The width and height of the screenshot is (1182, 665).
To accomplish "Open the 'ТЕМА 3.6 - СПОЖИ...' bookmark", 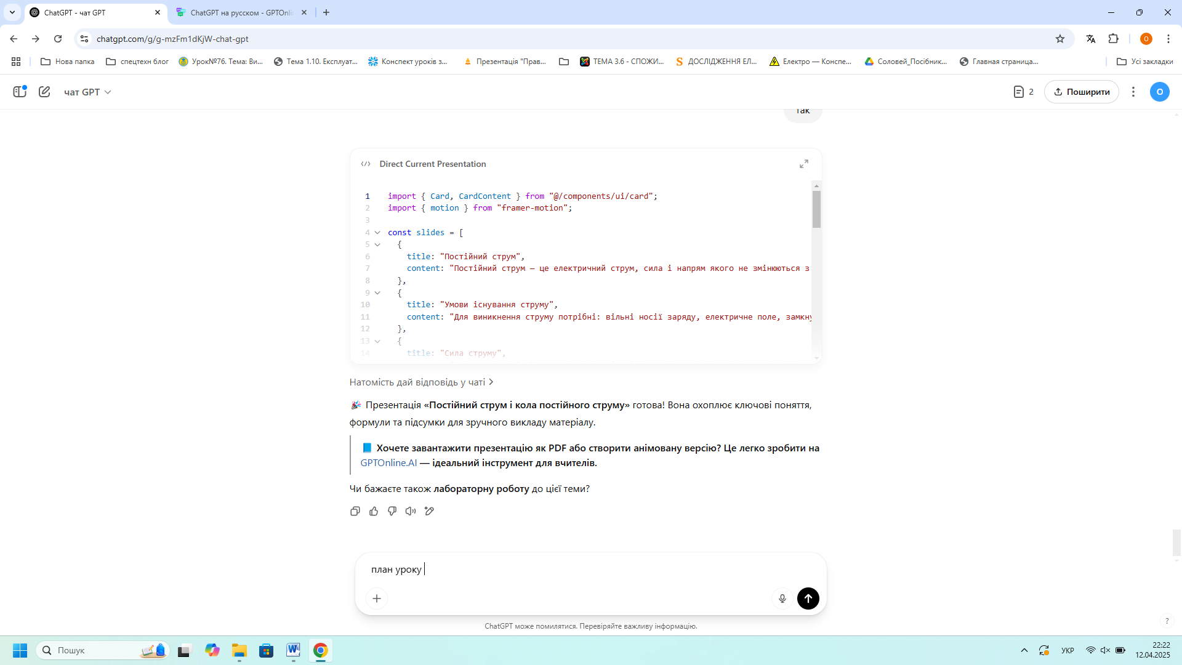I will (622, 62).
